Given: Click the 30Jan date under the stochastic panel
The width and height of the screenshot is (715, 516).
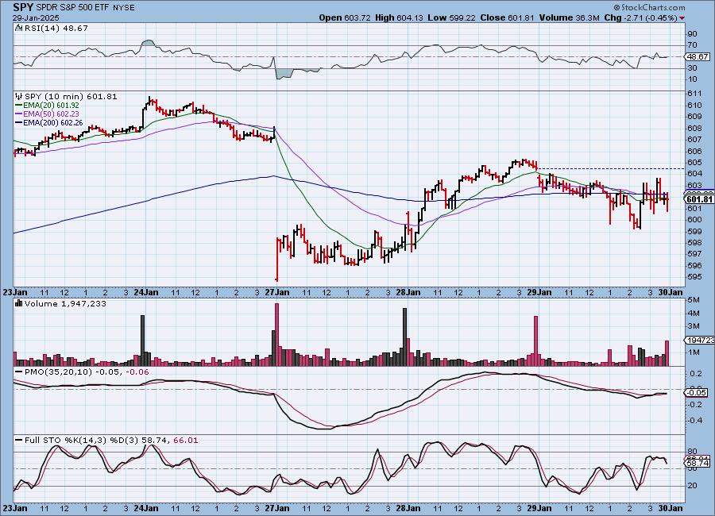Looking at the screenshot, I should [670, 508].
